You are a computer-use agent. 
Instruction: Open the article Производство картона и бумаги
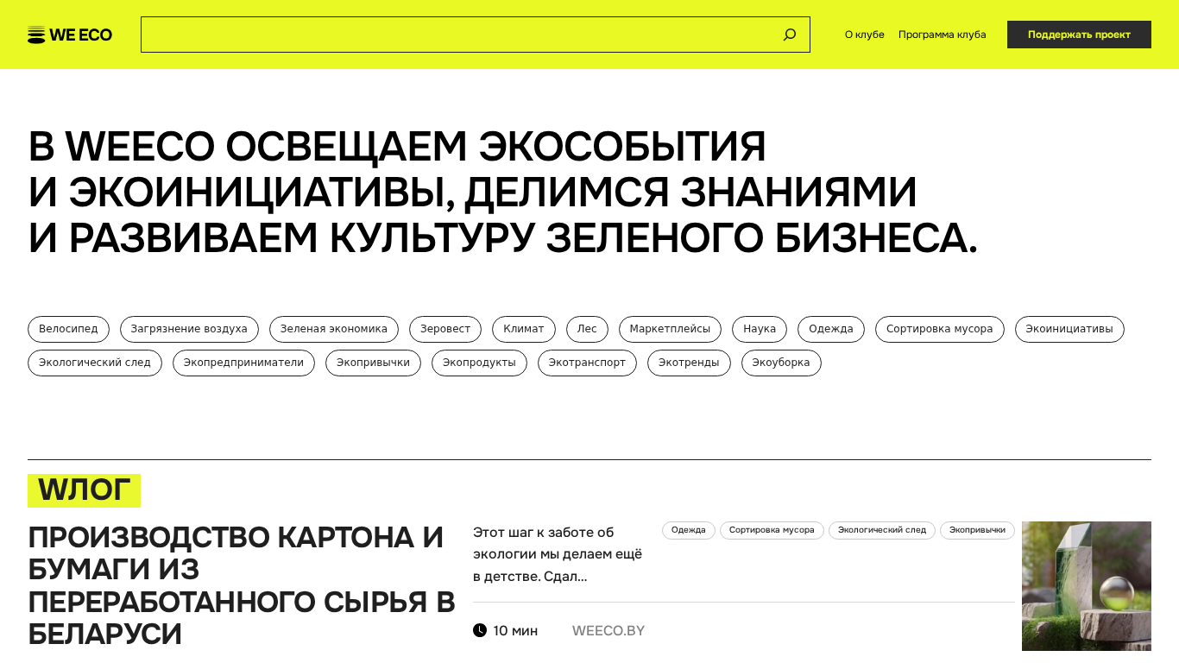(x=242, y=585)
